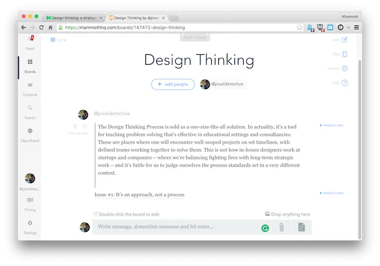Show hidden extensions via the chevron
380x266 pixels.
[x=349, y=27]
